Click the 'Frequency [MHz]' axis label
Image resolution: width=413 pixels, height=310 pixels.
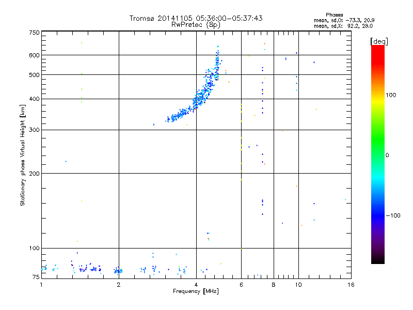coord(196,291)
